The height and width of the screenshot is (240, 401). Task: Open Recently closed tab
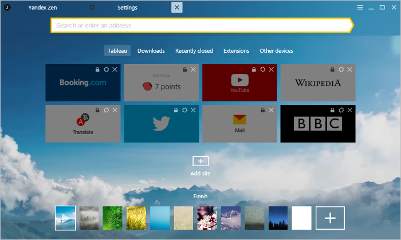(194, 50)
